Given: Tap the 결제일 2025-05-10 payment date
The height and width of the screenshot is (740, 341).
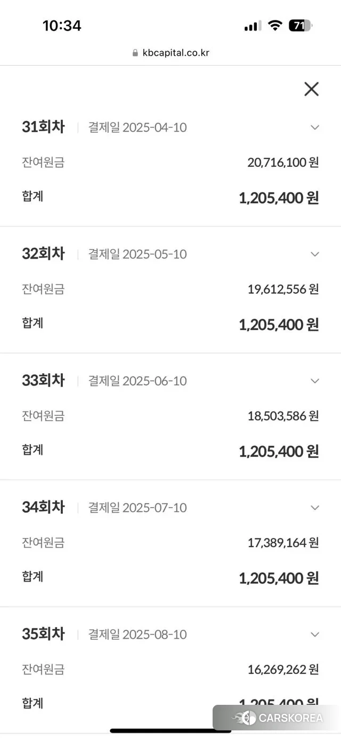Looking at the screenshot, I should click(137, 254).
